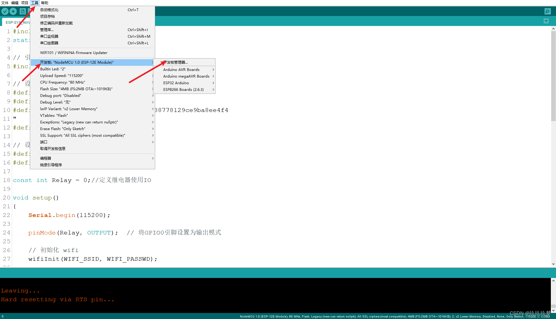Click the editor scrollbar up arrow
This screenshot has width=556, height=319.
coord(553,29)
